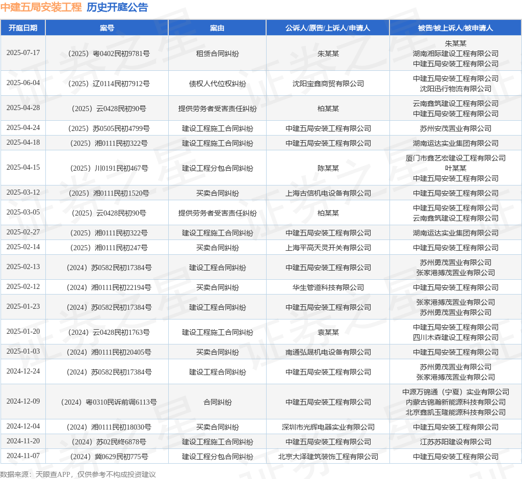Click plaintiff 上海平高天灵开关有限公司
522x479 pixels.
(328, 248)
